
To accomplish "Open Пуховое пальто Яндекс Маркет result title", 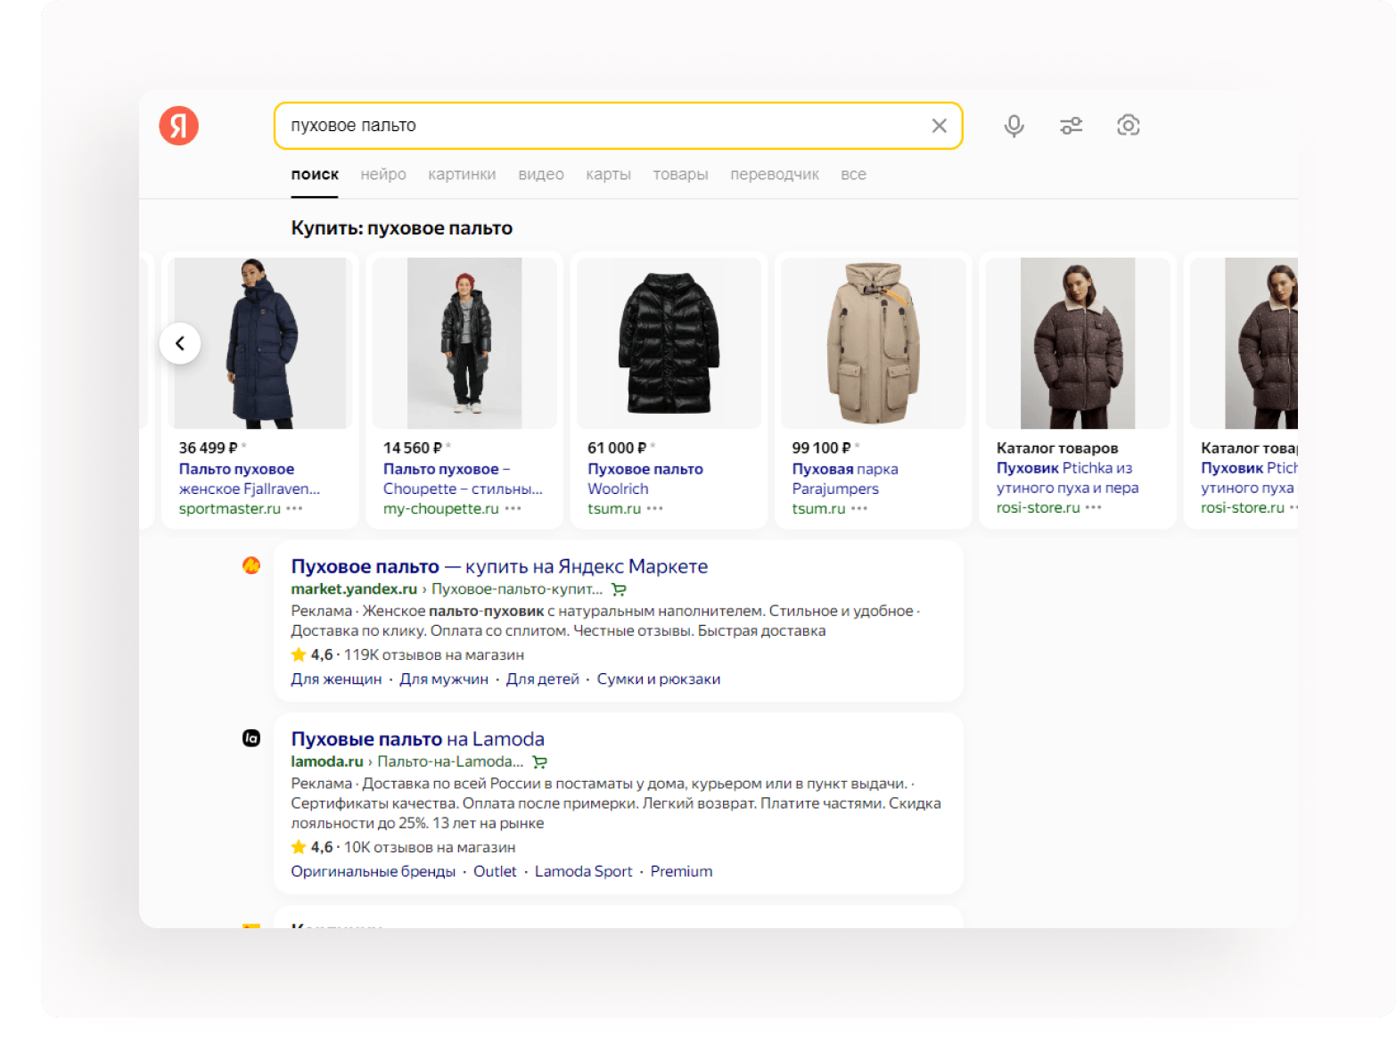I will tap(499, 566).
